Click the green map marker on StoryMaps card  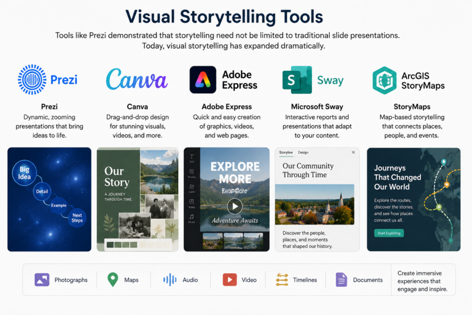(x=439, y=207)
